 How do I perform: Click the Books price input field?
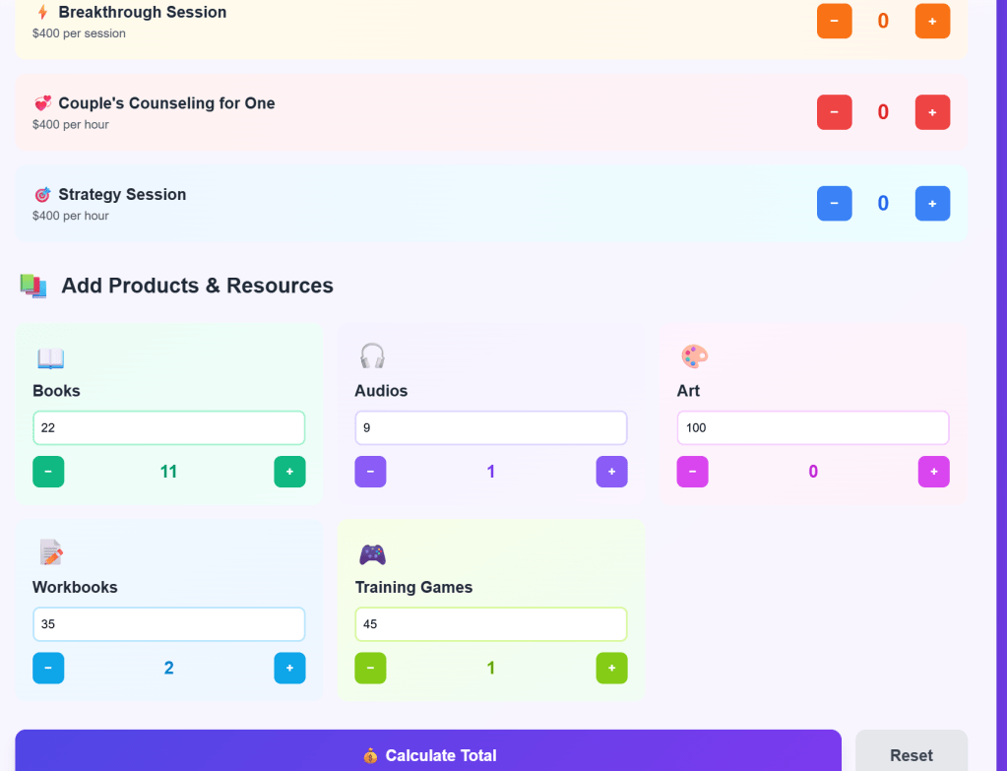point(168,427)
